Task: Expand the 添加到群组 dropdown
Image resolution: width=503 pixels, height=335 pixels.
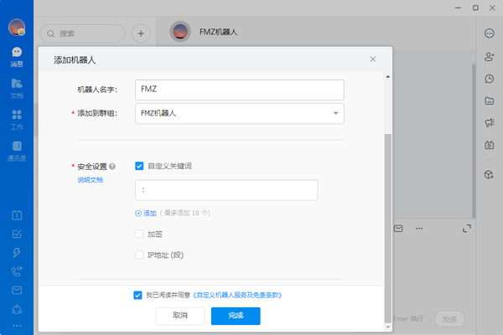Action: (335, 112)
